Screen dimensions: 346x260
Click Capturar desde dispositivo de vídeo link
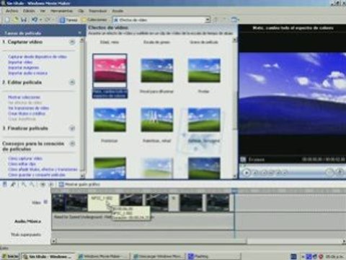click(37, 56)
